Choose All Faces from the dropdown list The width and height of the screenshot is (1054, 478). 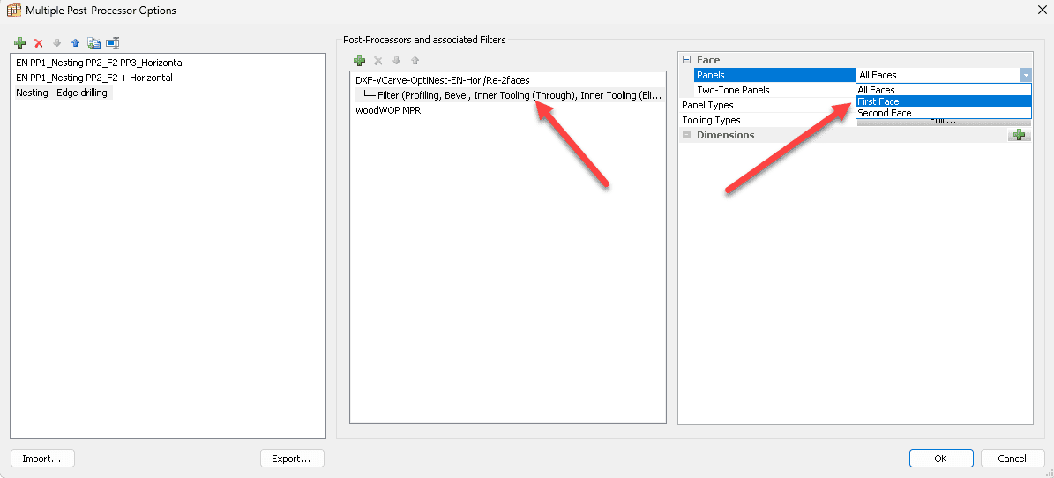876,90
